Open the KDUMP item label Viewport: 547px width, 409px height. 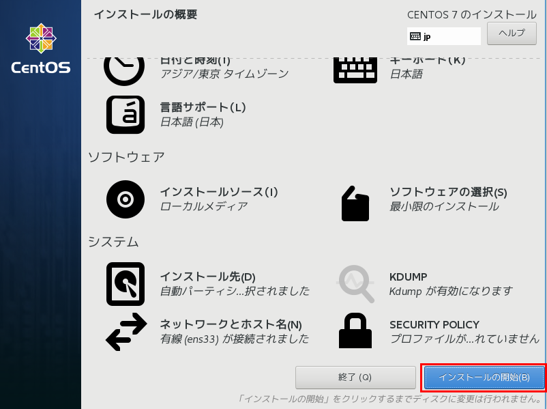point(408,277)
